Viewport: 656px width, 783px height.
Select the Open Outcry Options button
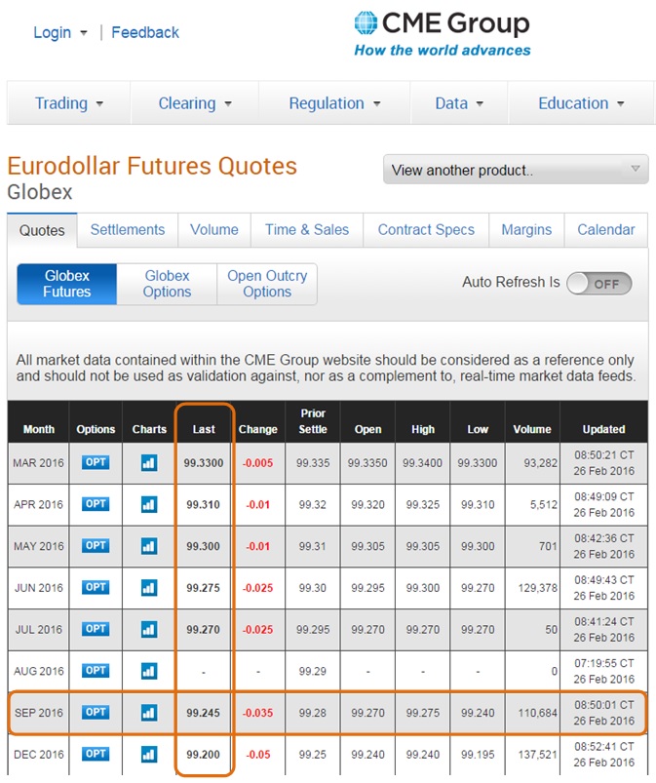tap(267, 284)
